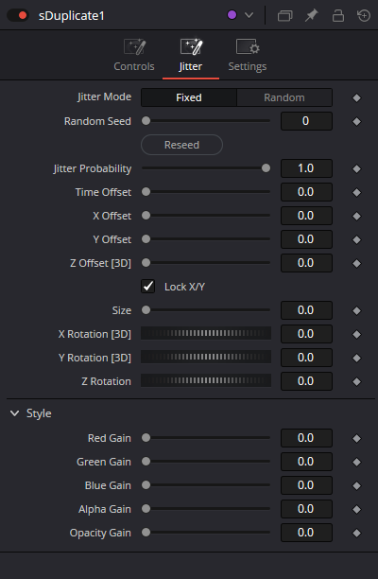This screenshot has width=378, height=579.
Task: Click the Time Offset slider handle
Action: click(146, 192)
